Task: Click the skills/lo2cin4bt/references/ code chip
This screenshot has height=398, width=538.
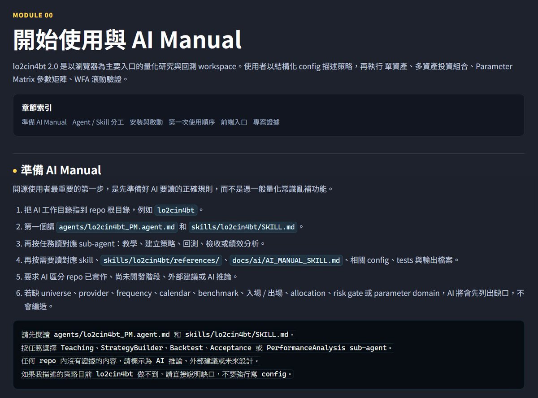Action: coord(162,260)
